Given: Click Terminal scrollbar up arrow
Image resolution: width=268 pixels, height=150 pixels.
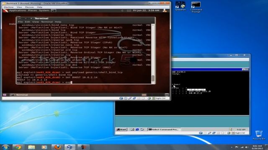Looking at the screenshot, I should (x=153, y=25).
